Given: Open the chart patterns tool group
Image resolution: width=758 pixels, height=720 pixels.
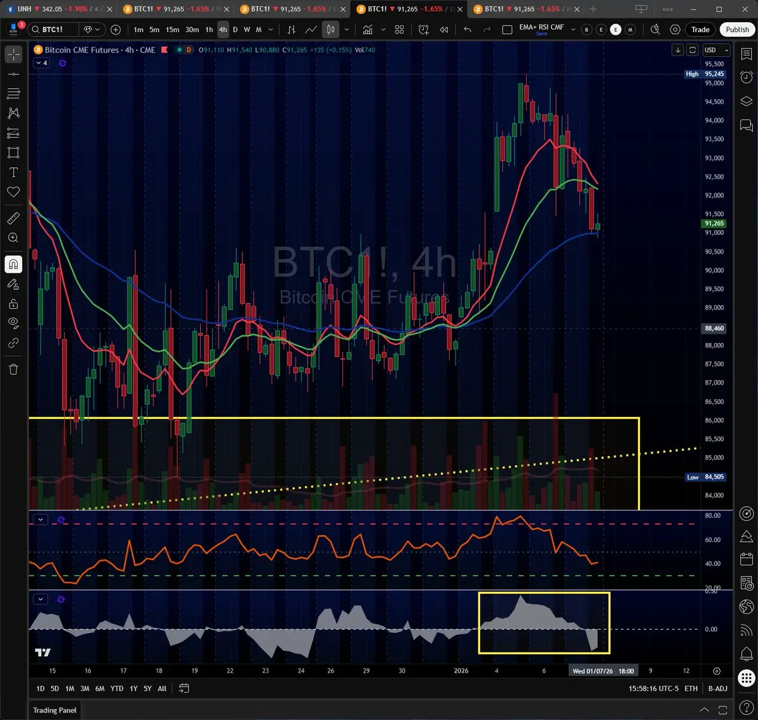Looking at the screenshot, I should tap(13, 113).
